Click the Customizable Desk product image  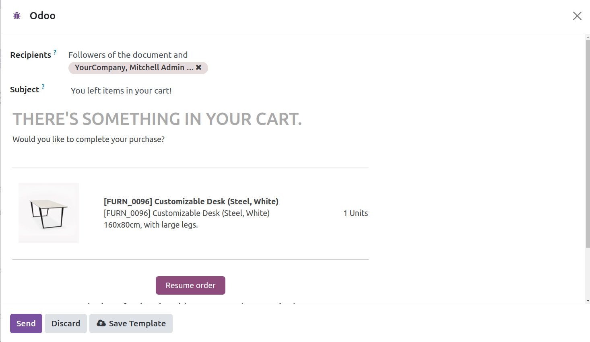(x=48, y=213)
